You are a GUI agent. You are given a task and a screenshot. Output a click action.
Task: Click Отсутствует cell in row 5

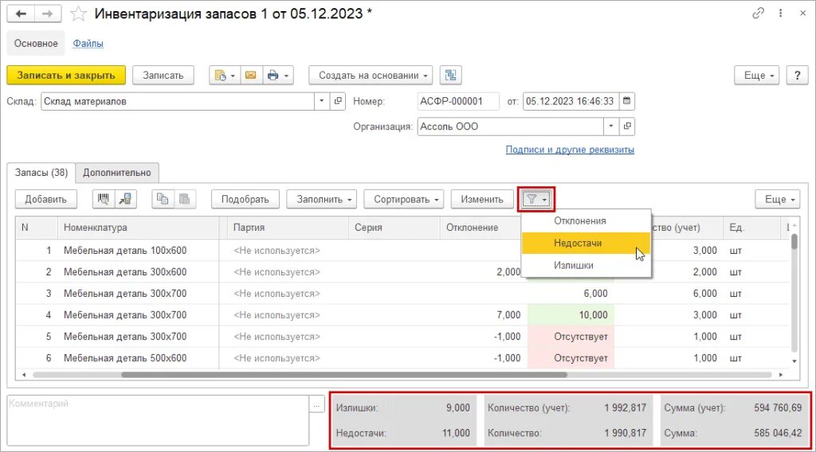tap(571, 337)
